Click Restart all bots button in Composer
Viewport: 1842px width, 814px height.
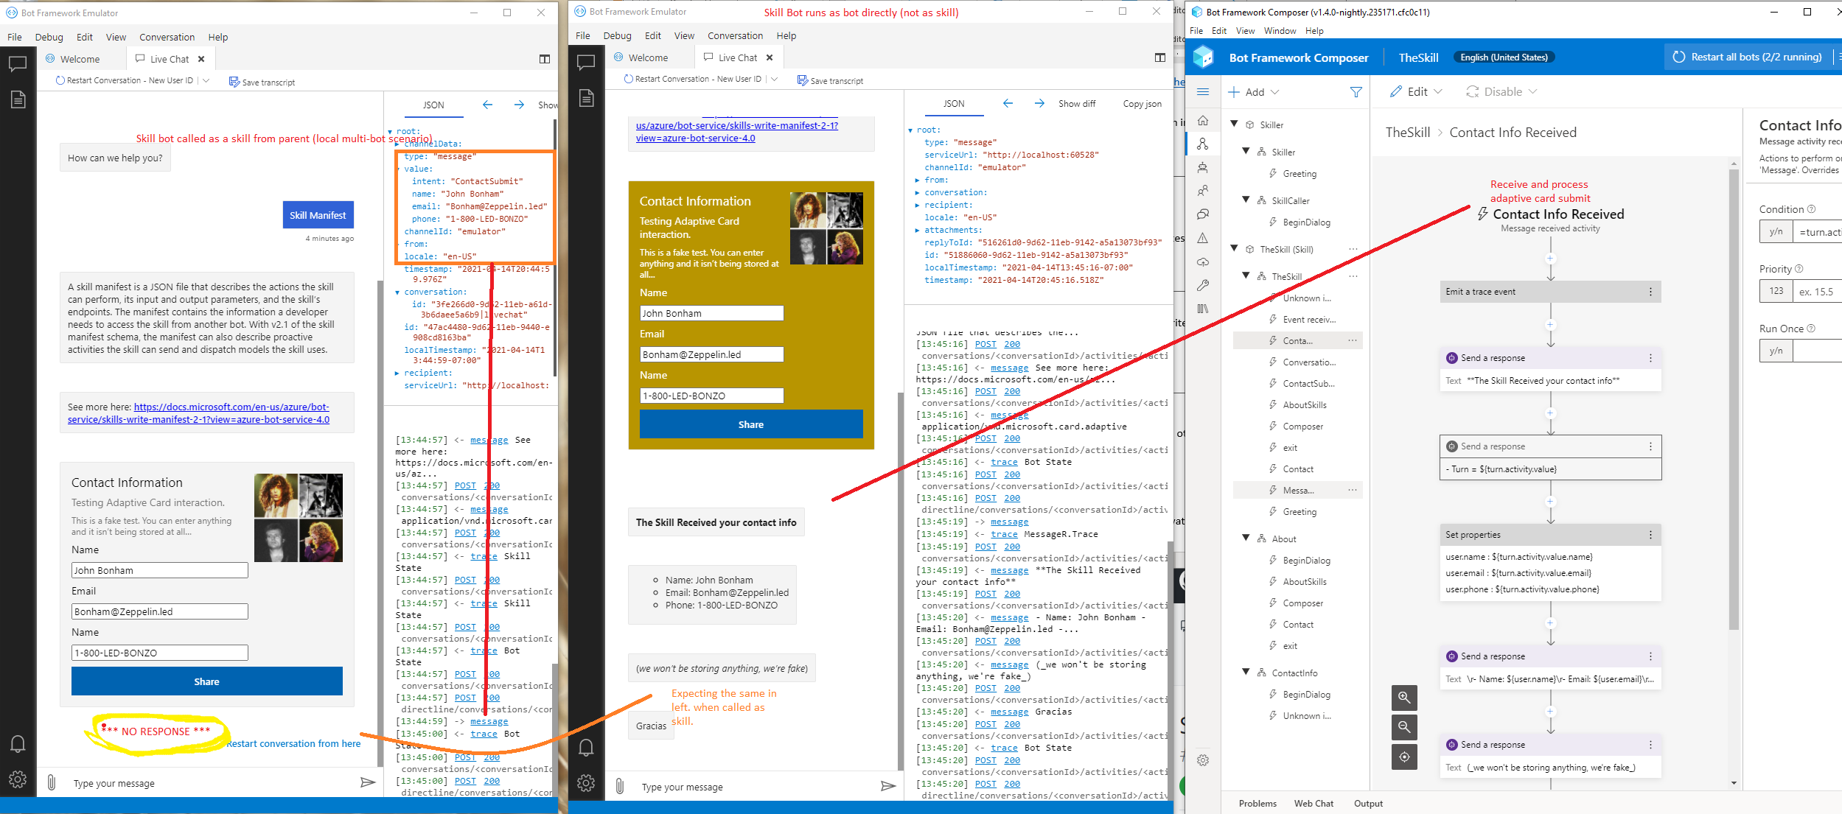[1747, 57]
